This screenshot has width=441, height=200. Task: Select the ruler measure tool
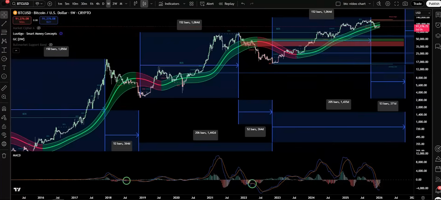tap(4, 88)
